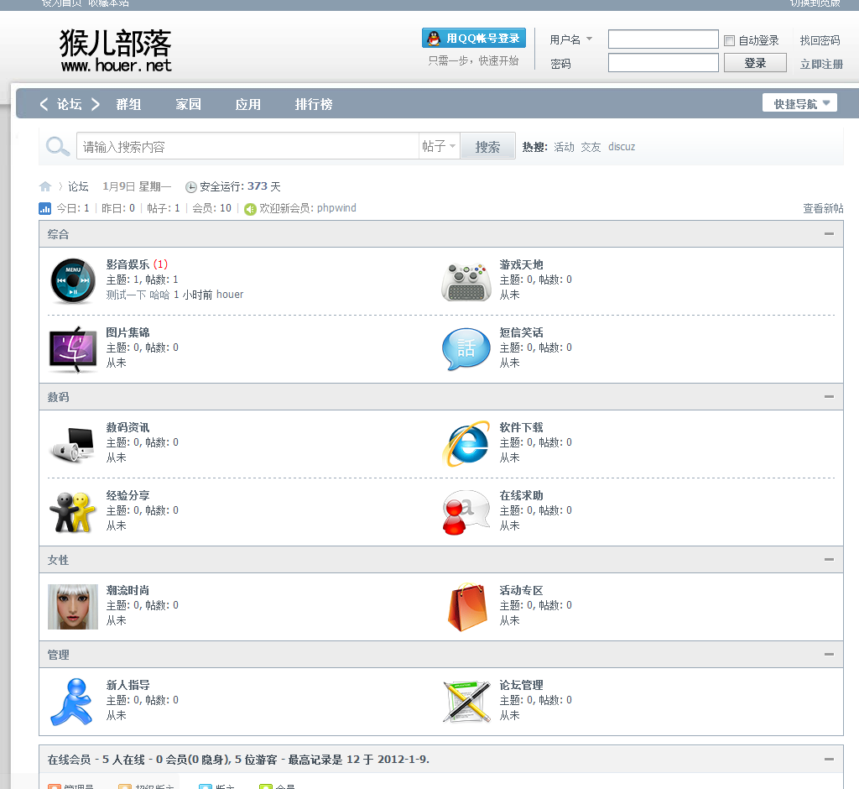Click hot search term 活动
The image size is (859, 789).
point(564,147)
